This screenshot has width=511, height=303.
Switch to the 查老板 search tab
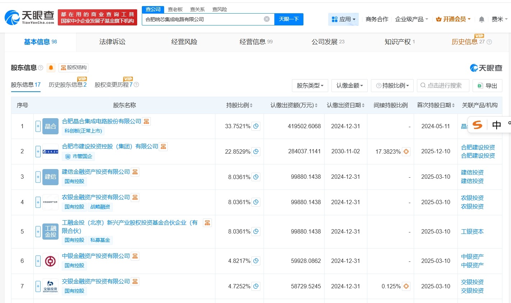tap(175, 9)
